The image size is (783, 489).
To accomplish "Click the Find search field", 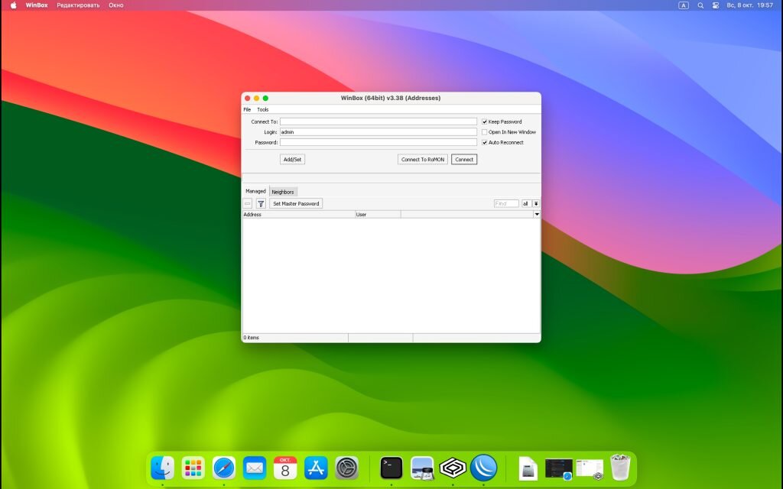I will pyautogui.click(x=506, y=203).
